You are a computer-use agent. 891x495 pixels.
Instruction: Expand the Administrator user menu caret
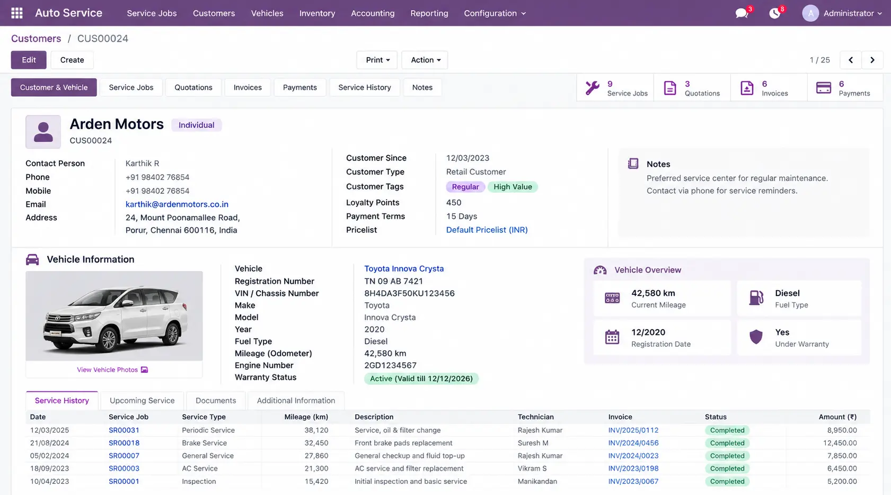click(x=880, y=13)
